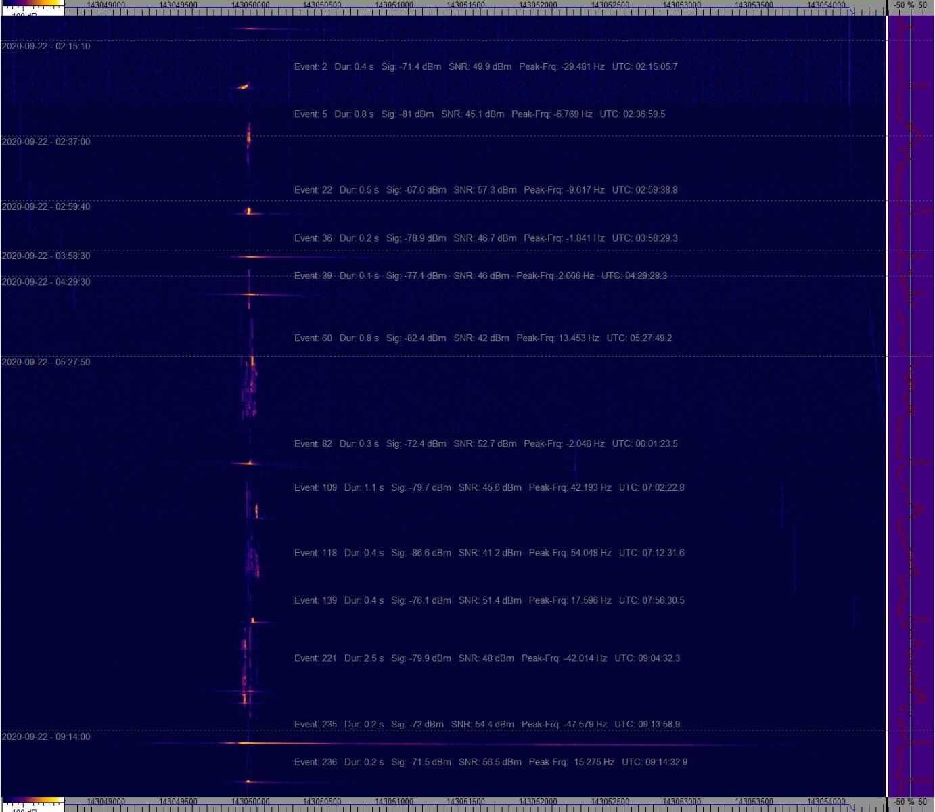Click 'UTC: 09:14:32.9' in the Event 236 line

tap(655, 761)
